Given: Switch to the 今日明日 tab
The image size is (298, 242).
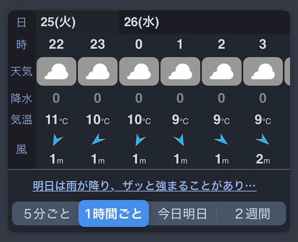Looking at the screenshot, I should pos(182,214).
